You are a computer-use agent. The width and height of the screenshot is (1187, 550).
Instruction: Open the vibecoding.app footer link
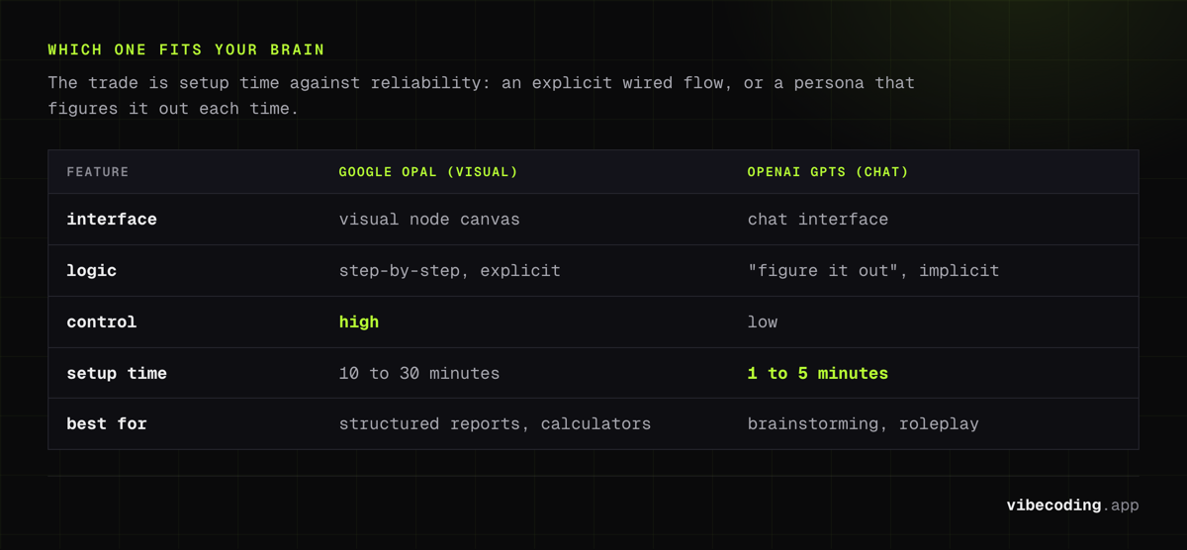click(1072, 505)
